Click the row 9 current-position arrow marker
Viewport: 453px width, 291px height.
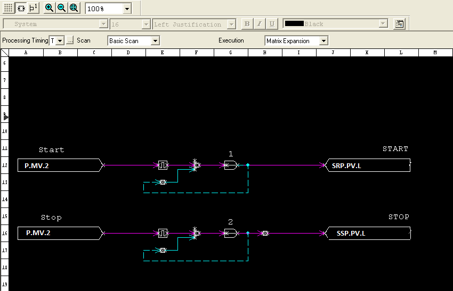(6, 118)
